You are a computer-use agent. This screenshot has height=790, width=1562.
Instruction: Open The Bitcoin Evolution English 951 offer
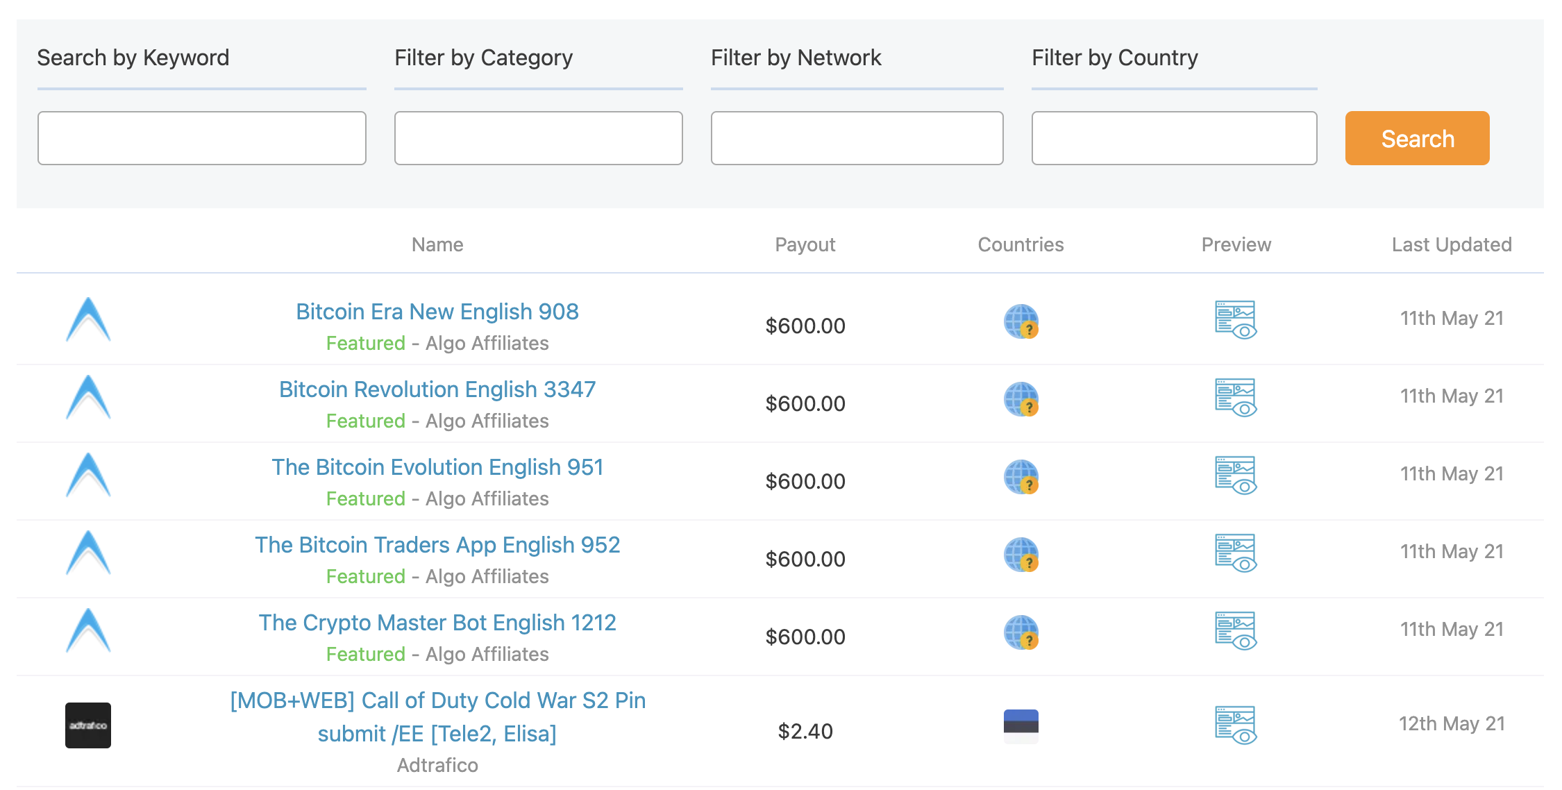tap(437, 467)
